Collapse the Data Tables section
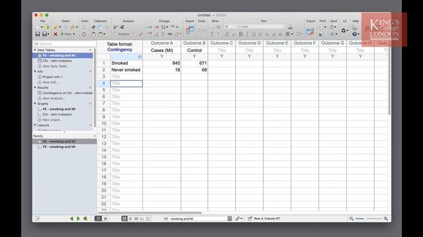 coord(35,50)
